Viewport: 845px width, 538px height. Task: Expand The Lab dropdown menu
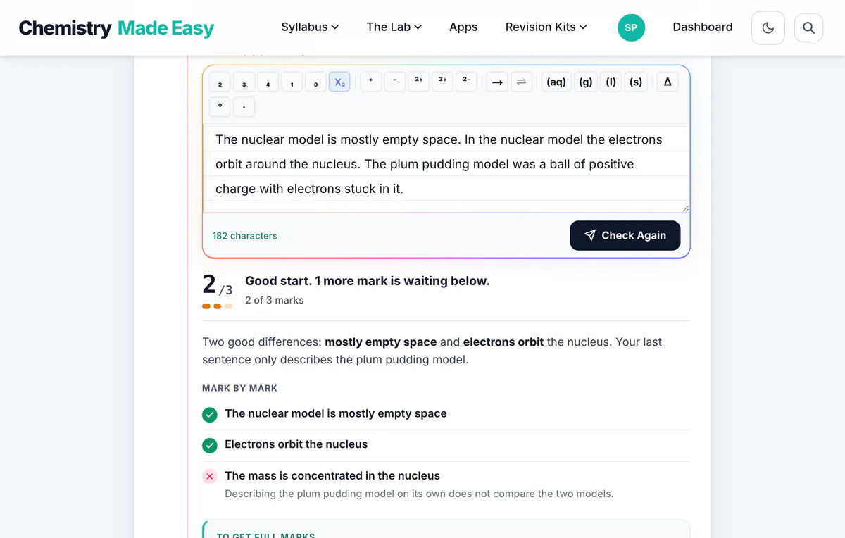pos(394,27)
